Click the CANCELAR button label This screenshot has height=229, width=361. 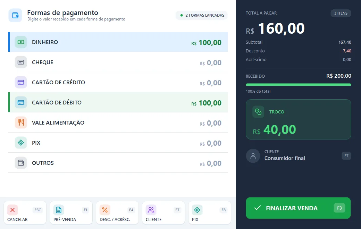click(17, 220)
